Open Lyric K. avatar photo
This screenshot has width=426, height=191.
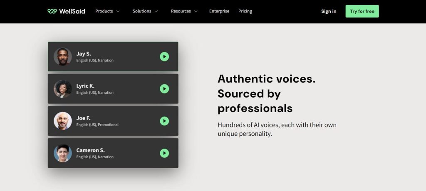pos(63,89)
